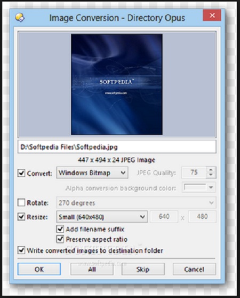Viewport: 240px width, 298px height.
Task: Open the Windows Bitmap format dropdown
Action: point(92,172)
